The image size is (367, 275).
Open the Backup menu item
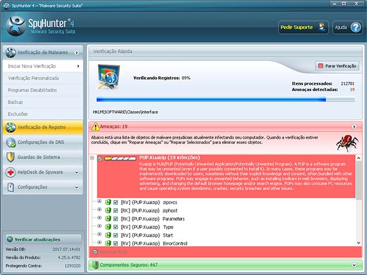pos(43,102)
